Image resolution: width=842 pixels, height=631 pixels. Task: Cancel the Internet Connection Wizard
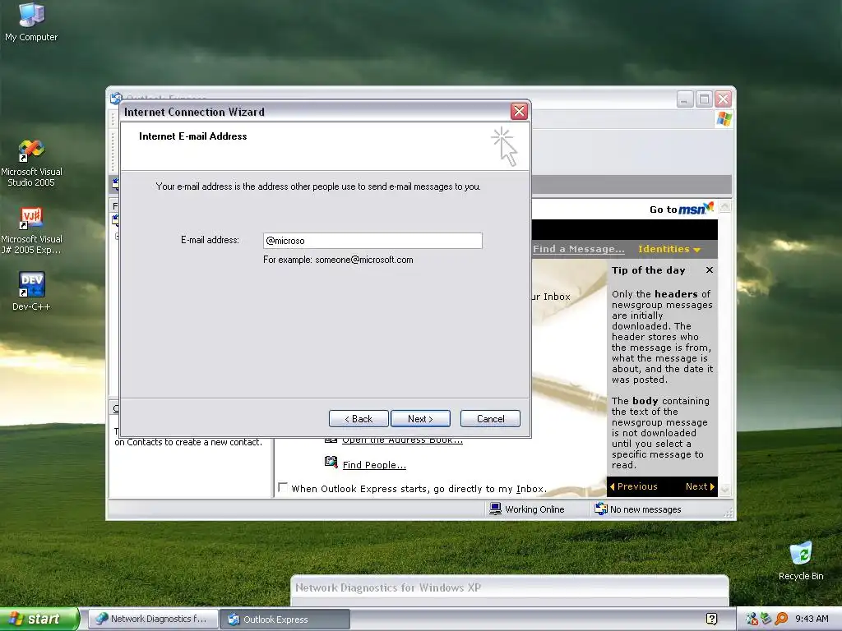click(x=490, y=418)
